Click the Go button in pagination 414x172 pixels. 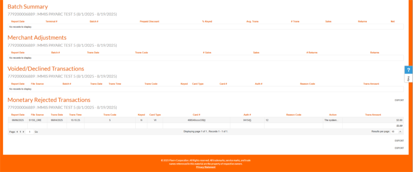[36, 132]
